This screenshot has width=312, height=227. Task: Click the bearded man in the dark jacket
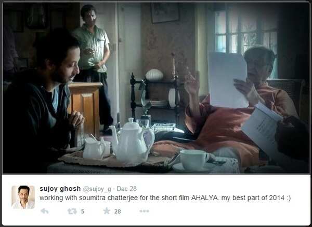(42, 101)
